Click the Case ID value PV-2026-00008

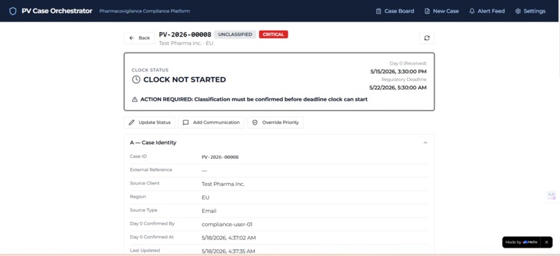point(220,157)
